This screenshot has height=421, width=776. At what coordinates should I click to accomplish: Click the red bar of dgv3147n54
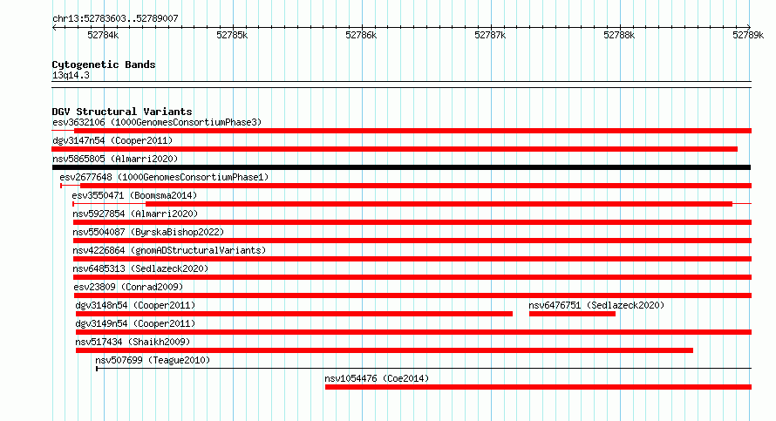click(394, 149)
